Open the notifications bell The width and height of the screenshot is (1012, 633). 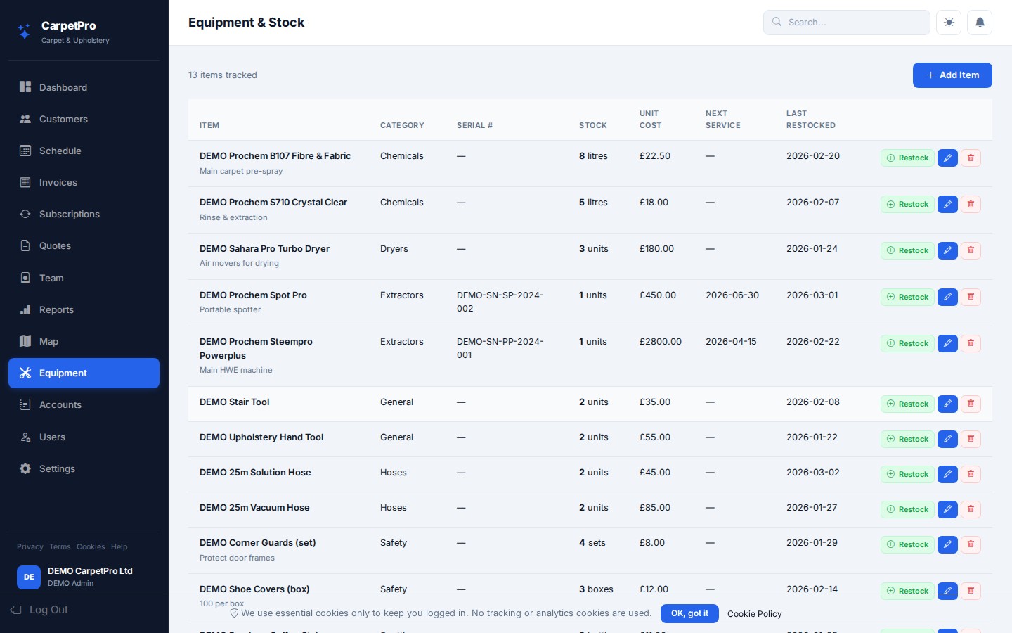(x=980, y=22)
